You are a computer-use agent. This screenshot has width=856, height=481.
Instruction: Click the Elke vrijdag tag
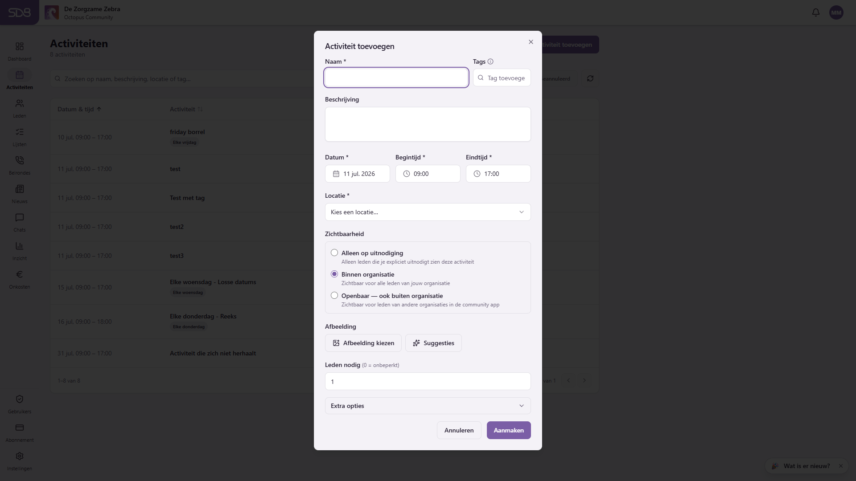tap(185, 143)
